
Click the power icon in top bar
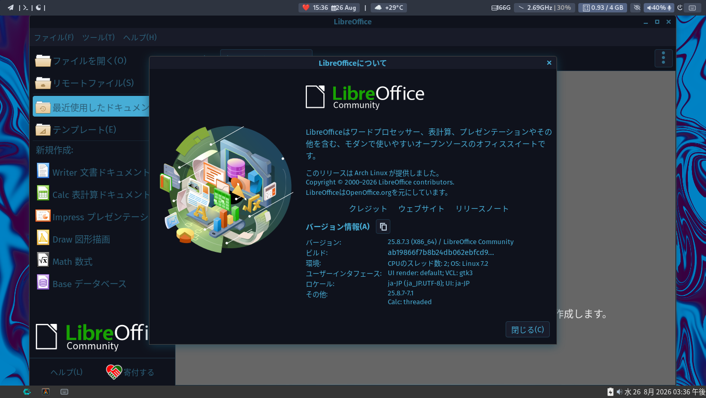pyautogui.click(x=680, y=8)
